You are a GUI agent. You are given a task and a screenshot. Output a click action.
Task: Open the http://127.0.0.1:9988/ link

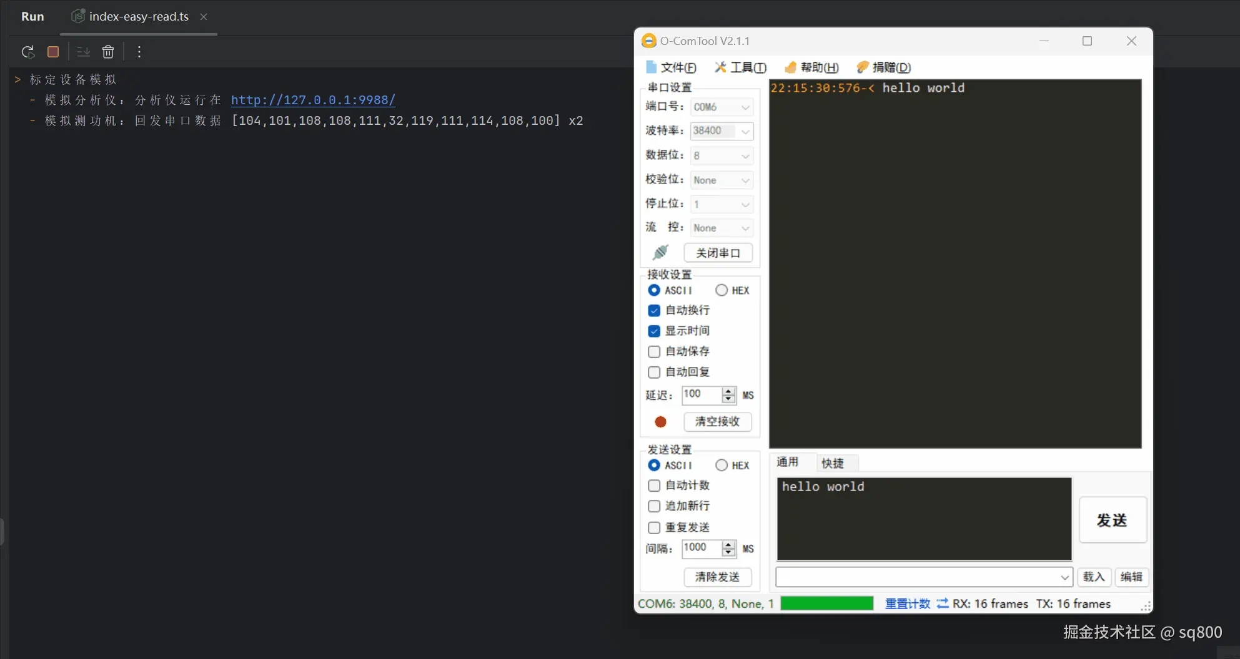(x=313, y=100)
